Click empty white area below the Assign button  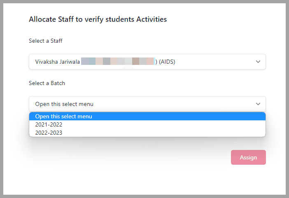coord(248,179)
